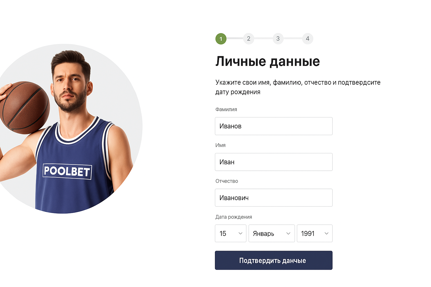The height and width of the screenshot is (287, 431).
Task: Click into the Имя field with Иван
Action: (274, 162)
